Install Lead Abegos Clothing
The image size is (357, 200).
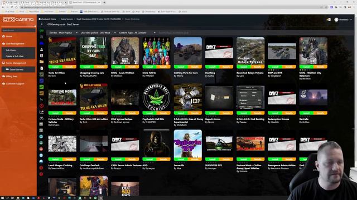(55, 159)
